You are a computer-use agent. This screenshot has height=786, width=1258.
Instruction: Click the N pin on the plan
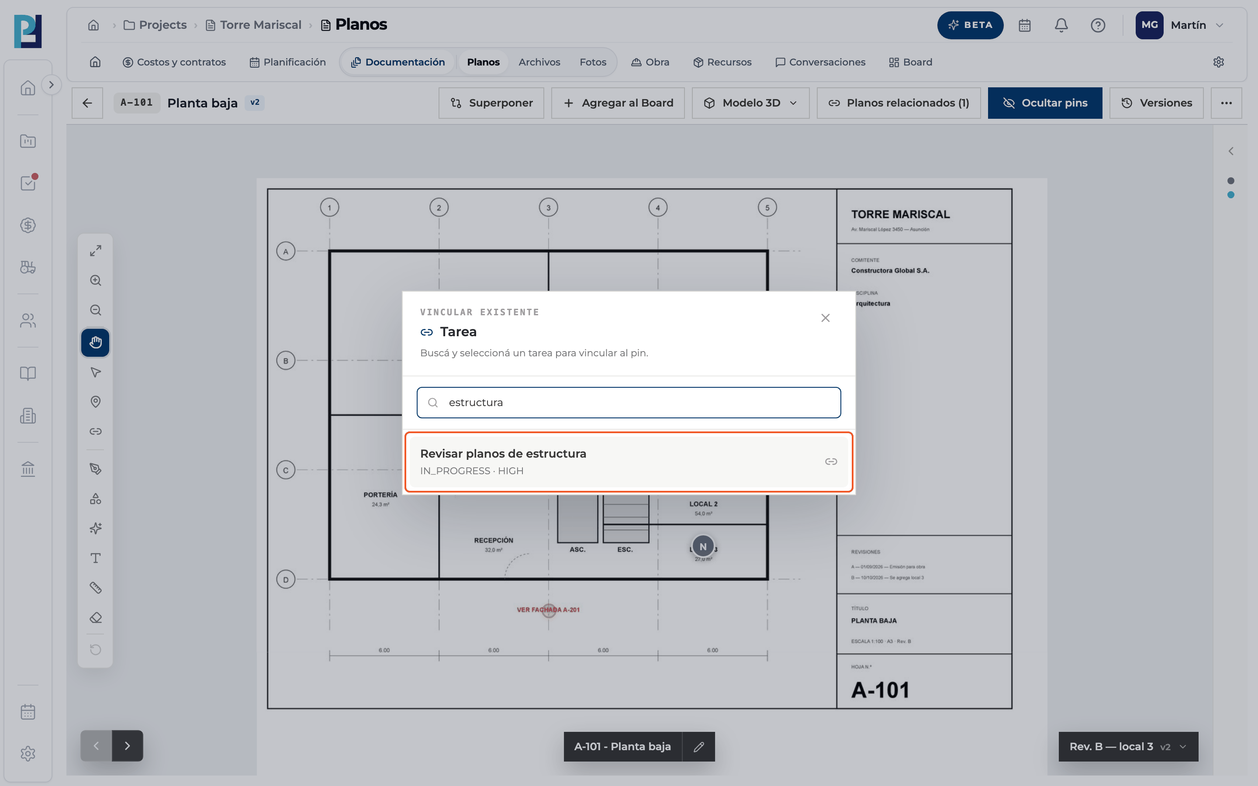coord(703,547)
